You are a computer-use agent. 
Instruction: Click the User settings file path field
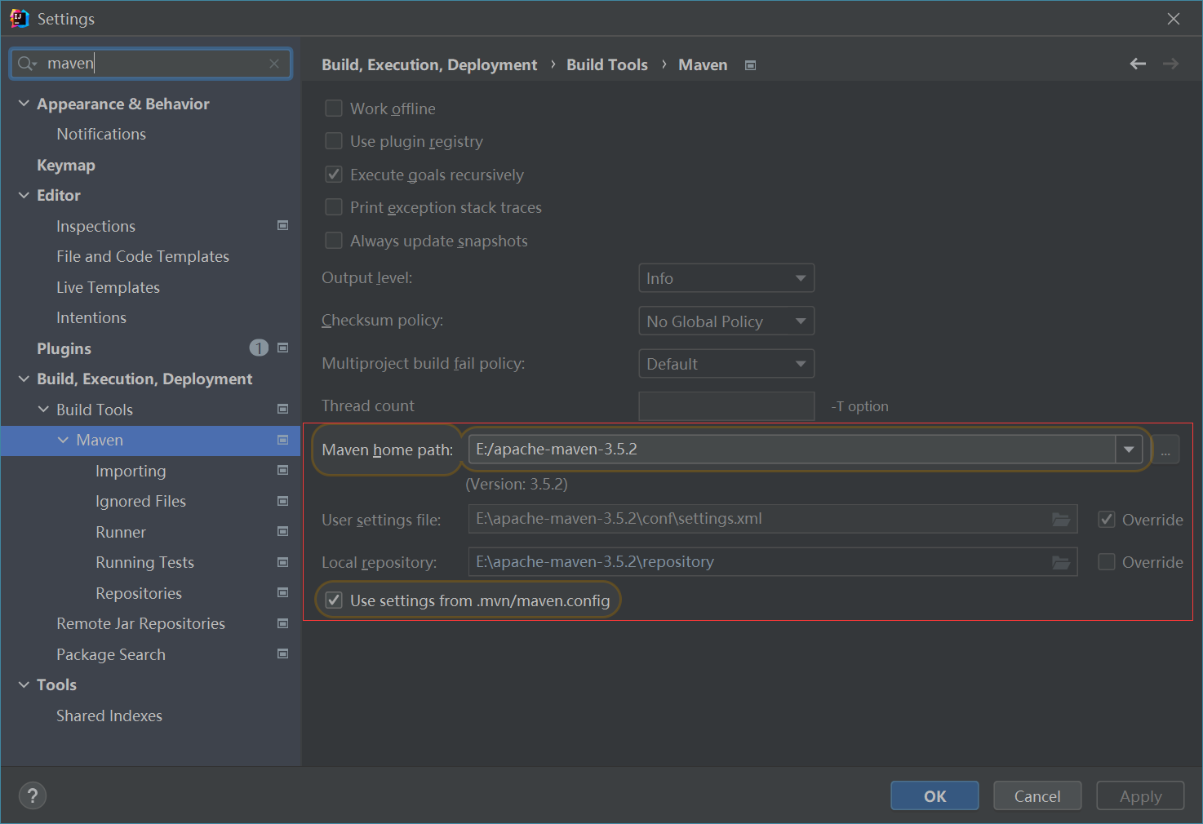coord(773,519)
